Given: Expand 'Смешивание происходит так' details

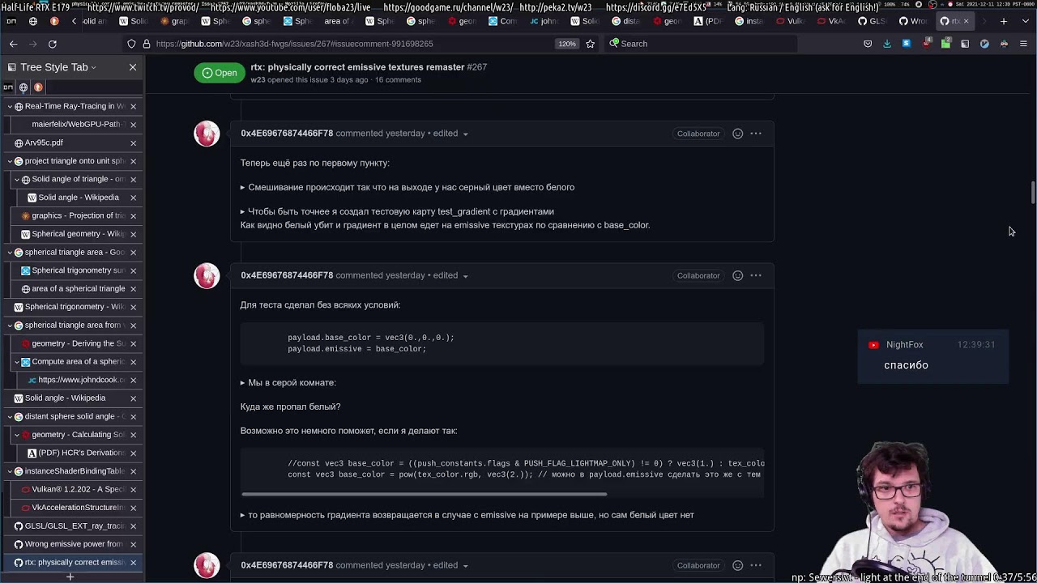Looking at the screenshot, I should point(408,187).
